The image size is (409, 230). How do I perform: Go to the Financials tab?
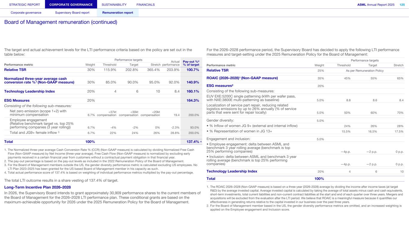pyautogui.click(x=145, y=4)
